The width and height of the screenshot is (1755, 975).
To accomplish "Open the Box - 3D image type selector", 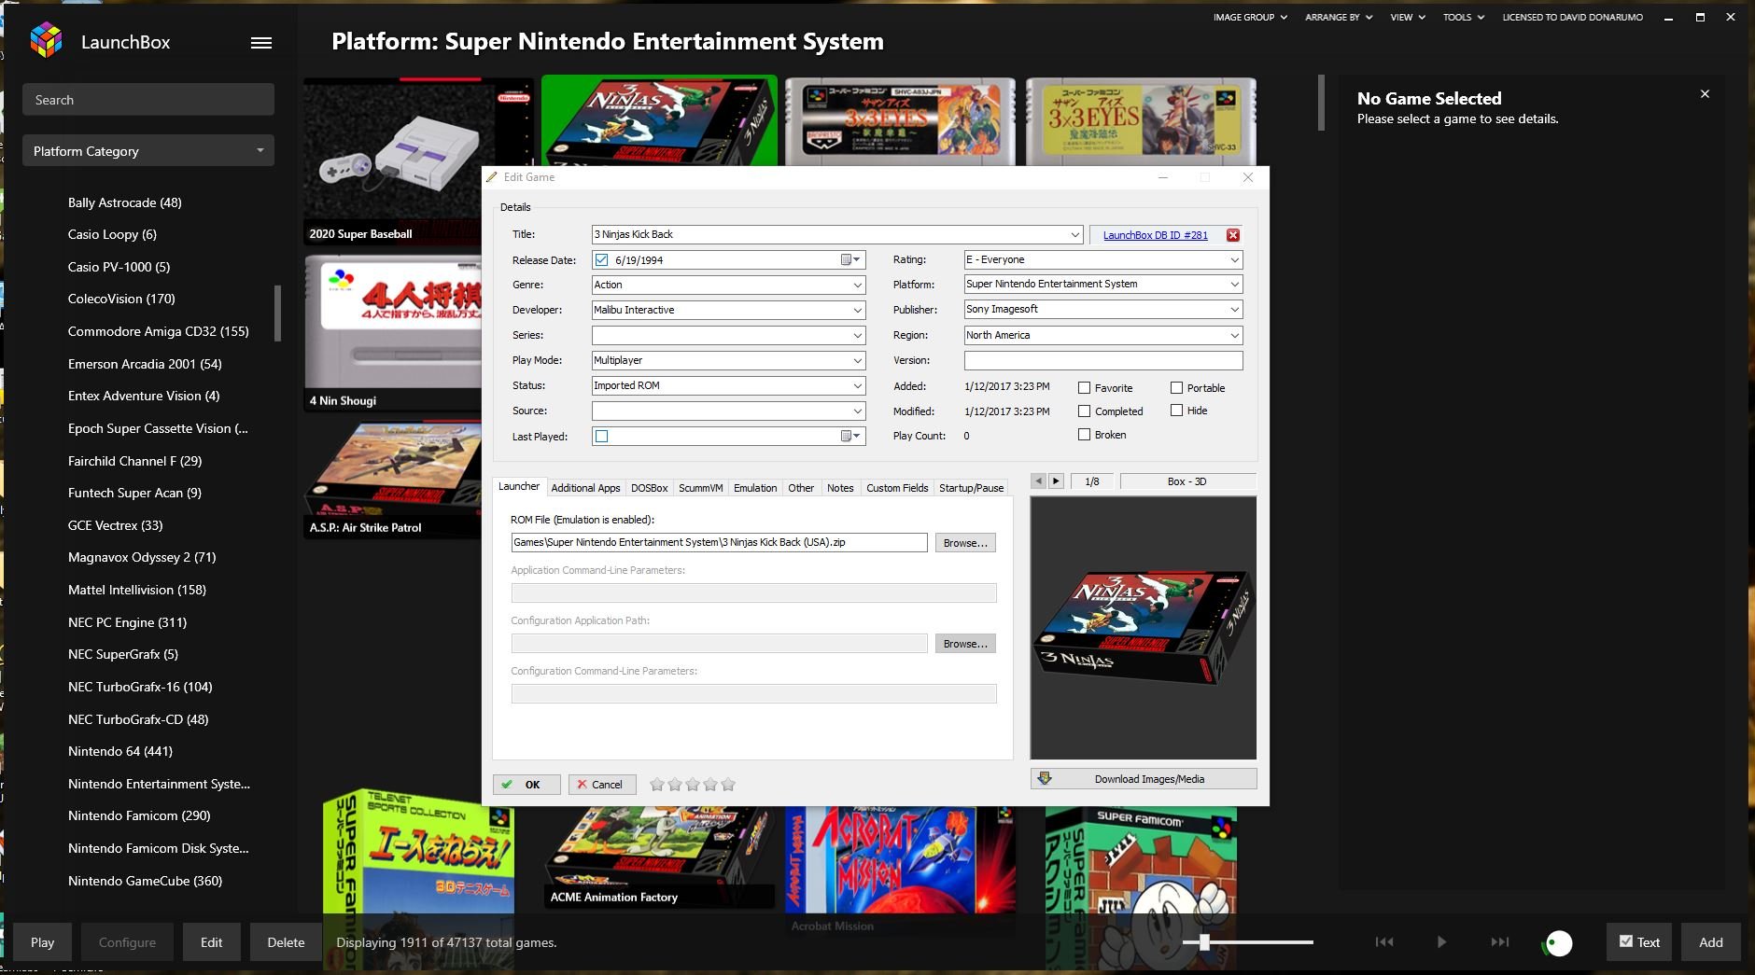I will pos(1187,481).
